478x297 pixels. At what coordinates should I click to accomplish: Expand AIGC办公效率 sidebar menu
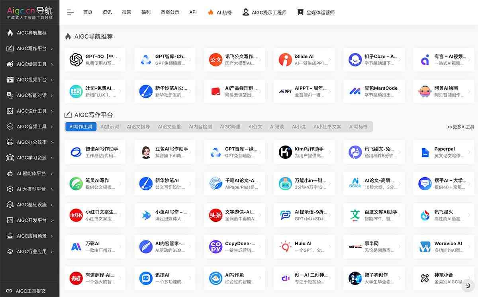29,142
